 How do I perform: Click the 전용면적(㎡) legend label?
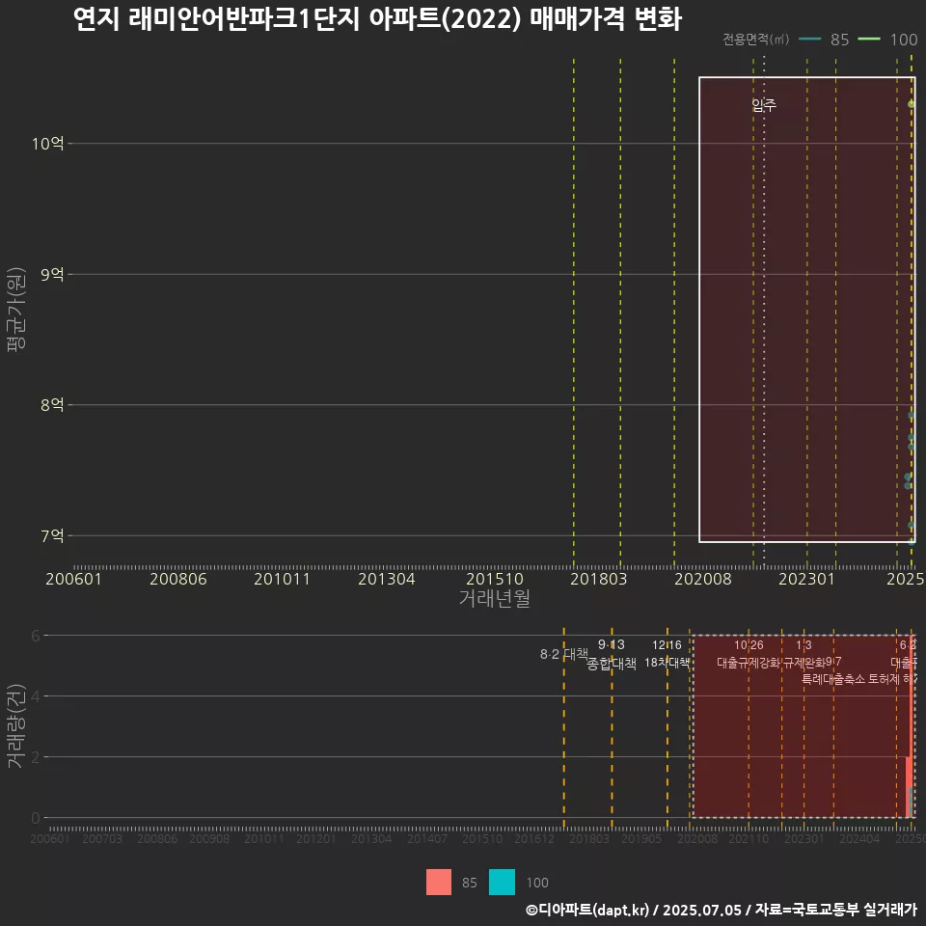click(756, 40)
